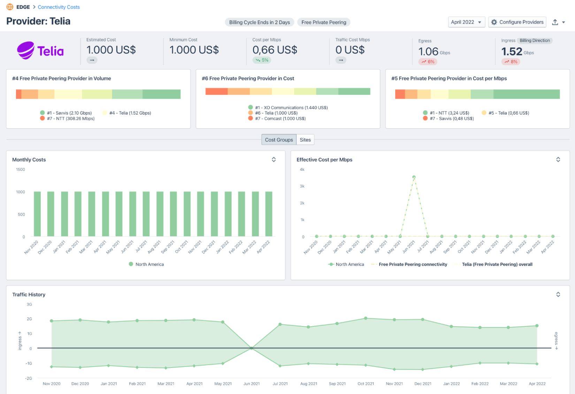Toggle Telia (Free Private Peering) overall legend
The height and width of the screenshot is (394, 575).
[493, 264]
